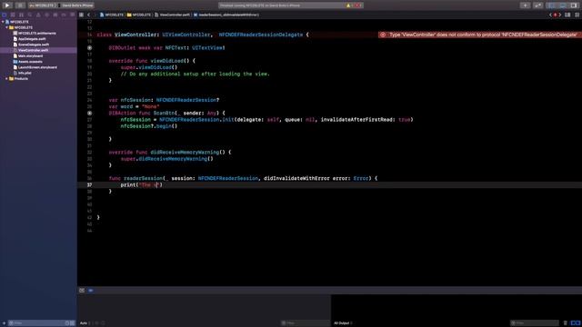Clear the console with trash icon
The width and height of the screenshot is (582, 327).
(566, 323)
